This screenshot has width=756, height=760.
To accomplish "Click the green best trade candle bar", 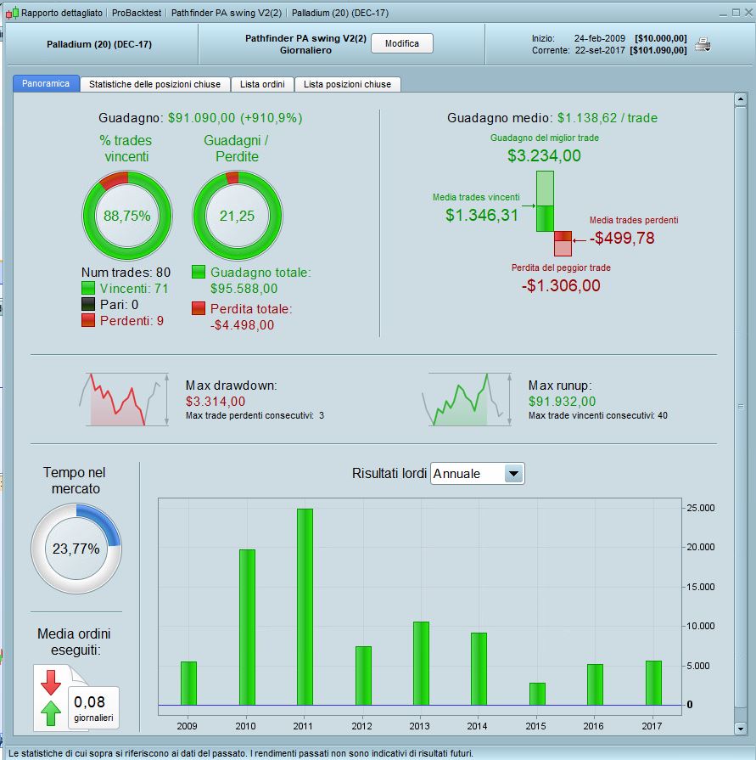I will pos(545,201).
